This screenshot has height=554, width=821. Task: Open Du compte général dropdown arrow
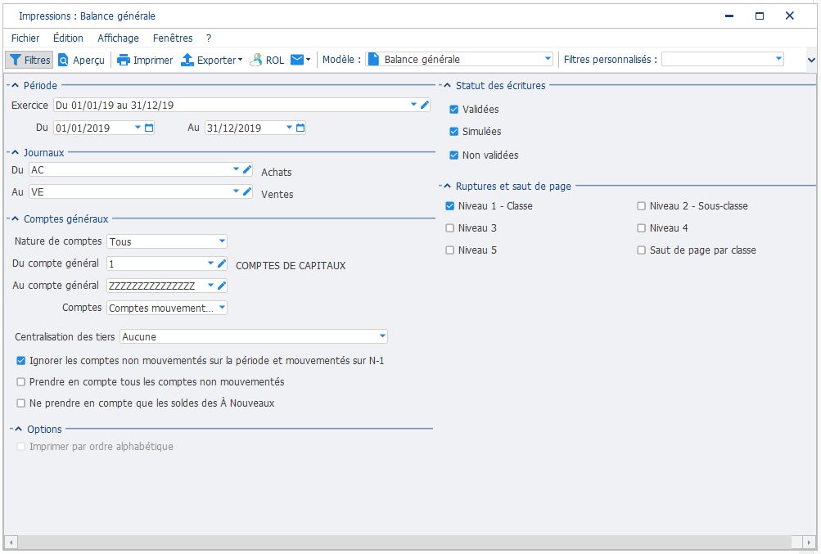click(210, 263)
